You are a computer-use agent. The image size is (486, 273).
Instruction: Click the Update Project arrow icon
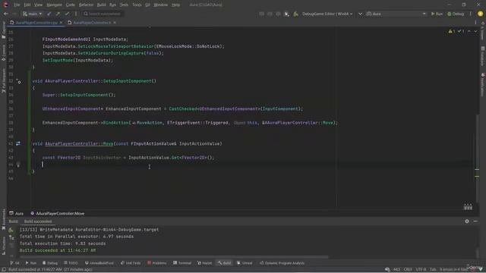coord(49,14)
